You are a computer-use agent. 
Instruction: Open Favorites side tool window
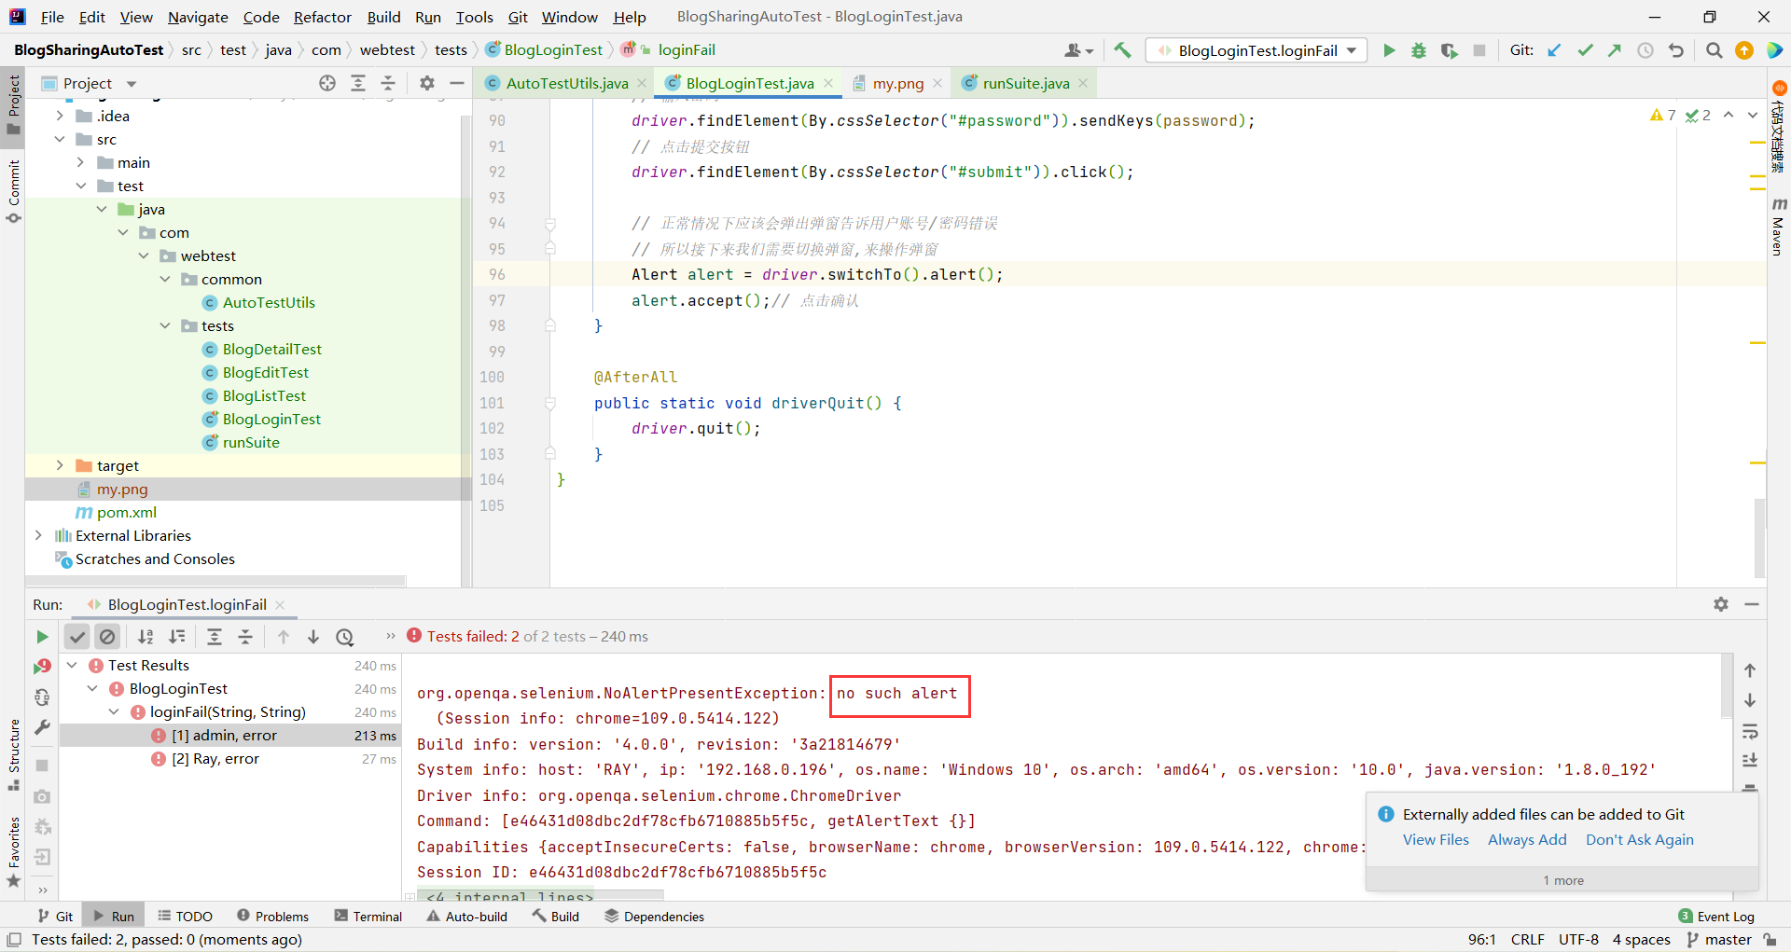click(x=13, y=852)
